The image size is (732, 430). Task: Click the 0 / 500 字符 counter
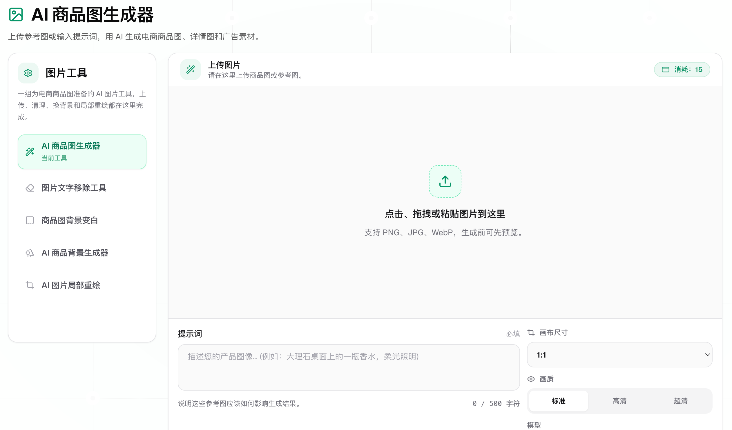point(496,404)
